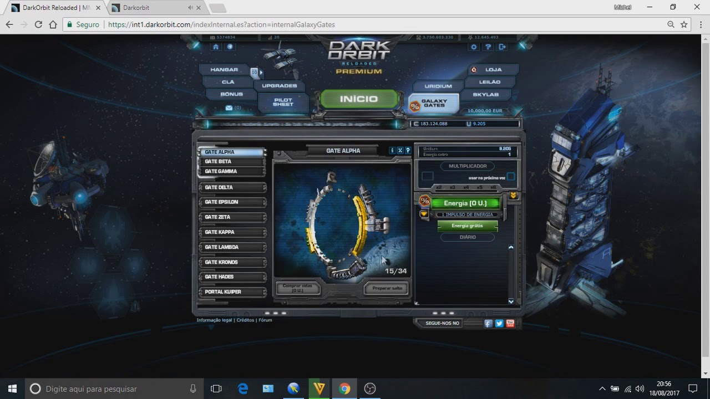Click the Chrome address bar URL
The width and height of the screenshot is (710, 399).
pos(221,24)
